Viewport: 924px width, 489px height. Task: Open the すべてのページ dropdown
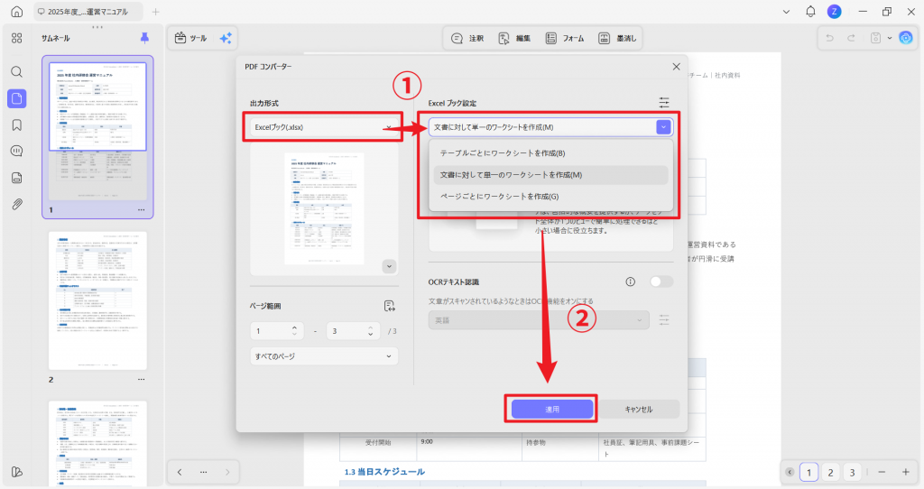pos(324,356)
